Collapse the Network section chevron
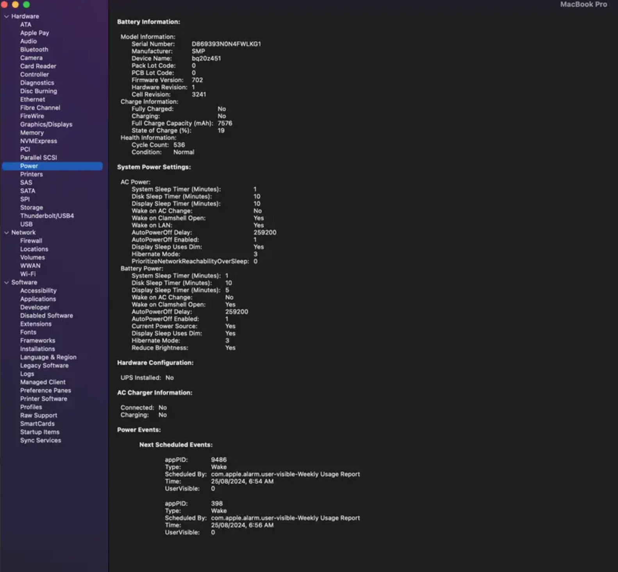 coord(6,232)
